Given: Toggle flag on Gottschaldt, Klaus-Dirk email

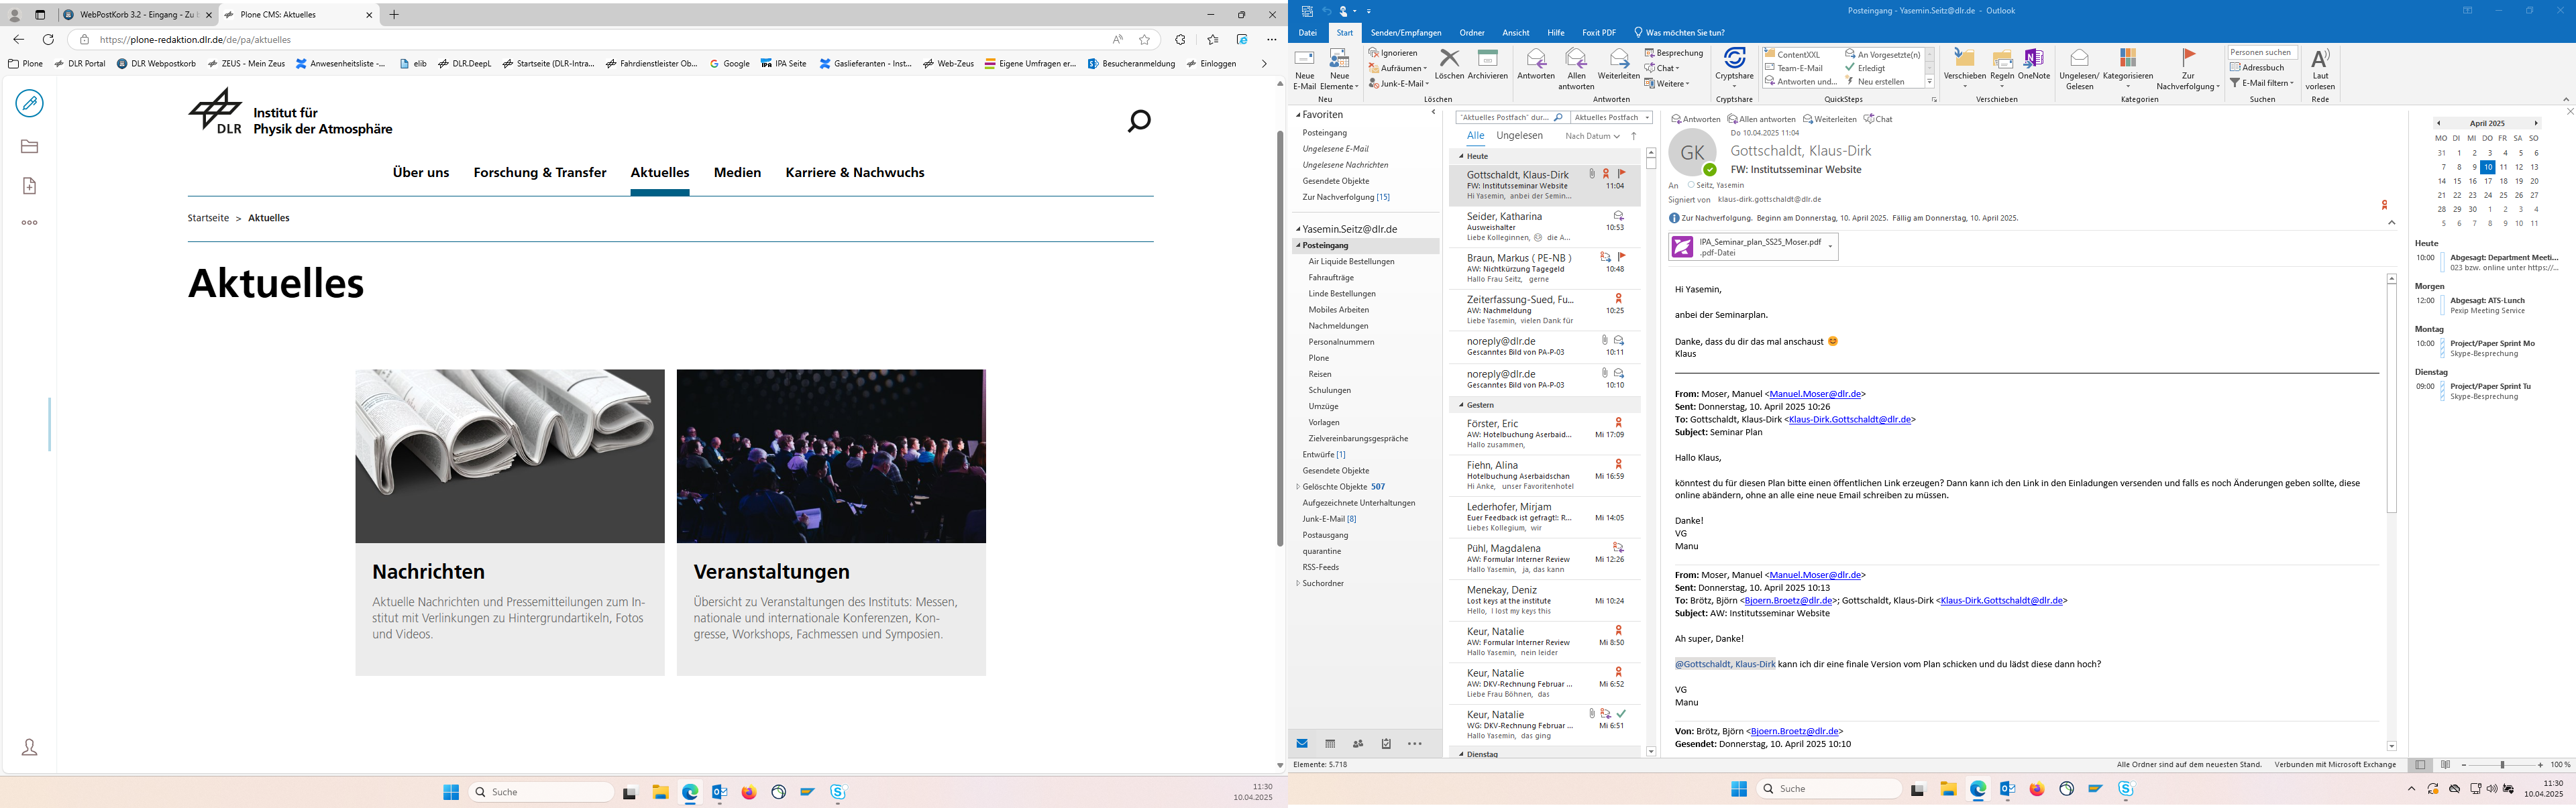Looking at the screenshot, I should [1621, 174].
